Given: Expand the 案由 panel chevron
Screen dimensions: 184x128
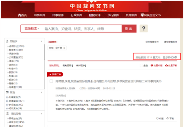Looking at the screenshot, I should (41, 92).
